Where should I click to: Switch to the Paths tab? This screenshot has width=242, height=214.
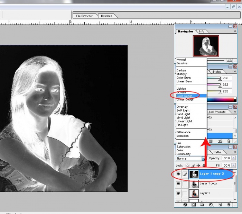tap(217, 152)
